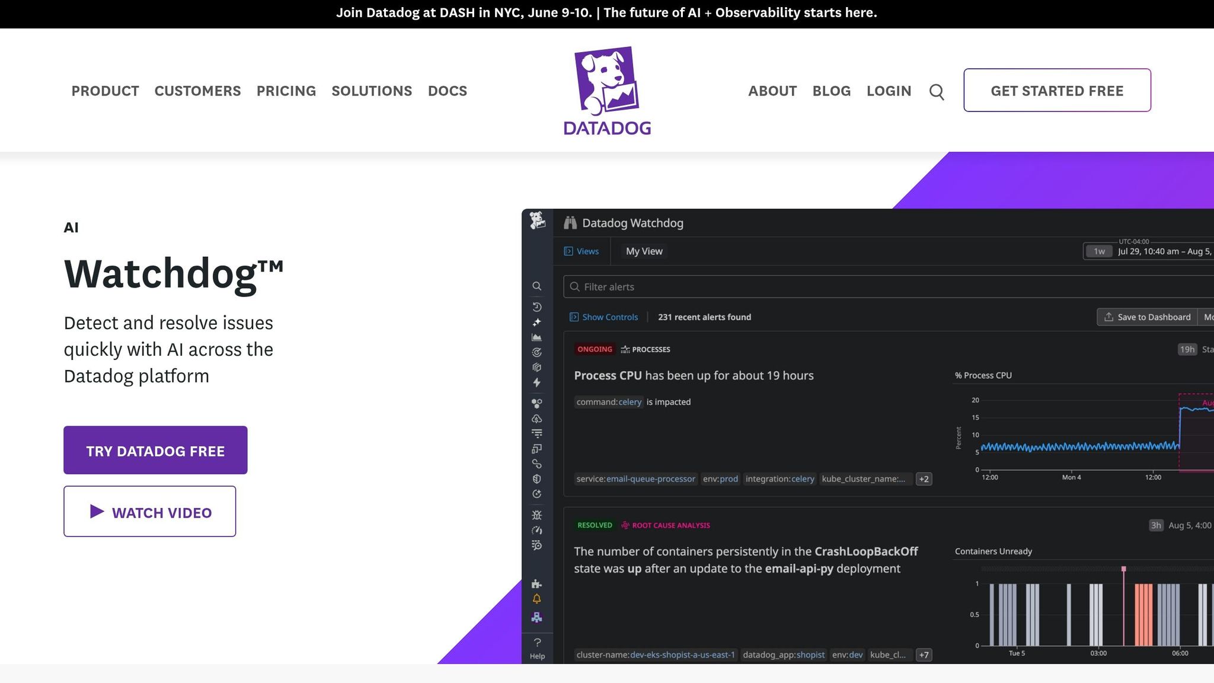Click the DASH announcement banner
The width and height of the screenshot is (1214, 683).
tap(607, 13)
